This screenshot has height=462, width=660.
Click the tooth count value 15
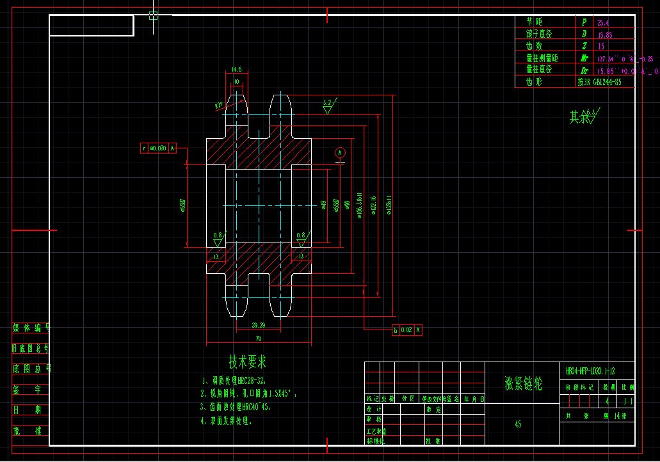[600, 46]
